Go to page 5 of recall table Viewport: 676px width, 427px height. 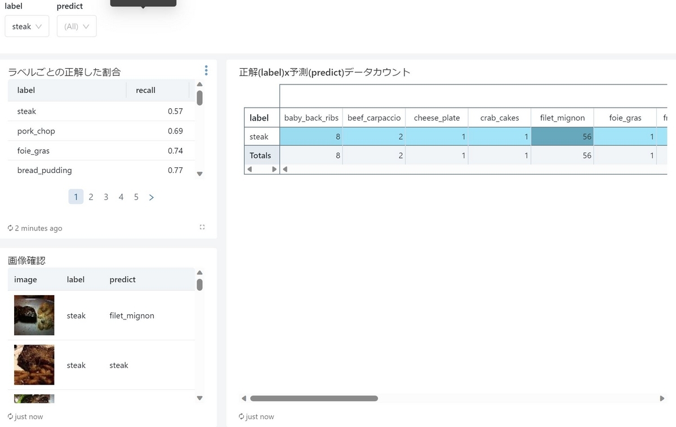tap(136, 197)
